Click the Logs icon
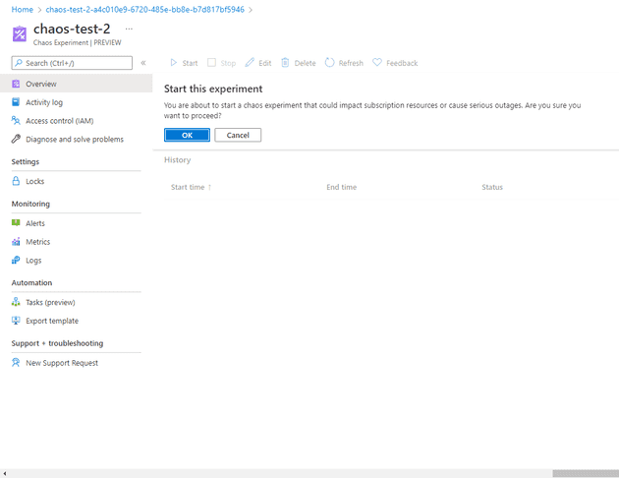 point(16,260)
